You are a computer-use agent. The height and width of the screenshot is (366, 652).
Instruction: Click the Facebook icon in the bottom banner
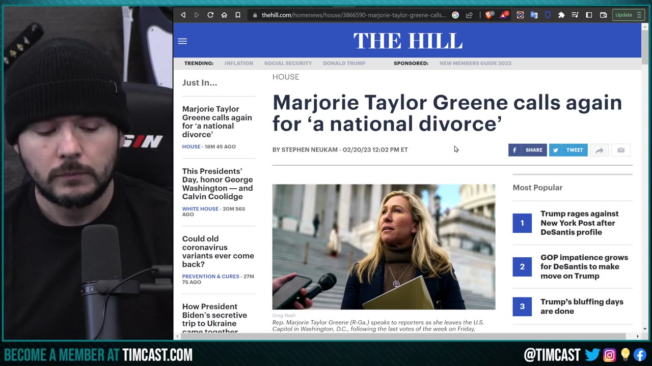[x=641, y=354]
